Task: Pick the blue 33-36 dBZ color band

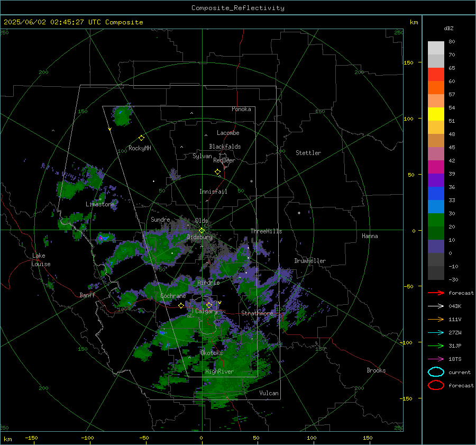Action: click(436, 194)
